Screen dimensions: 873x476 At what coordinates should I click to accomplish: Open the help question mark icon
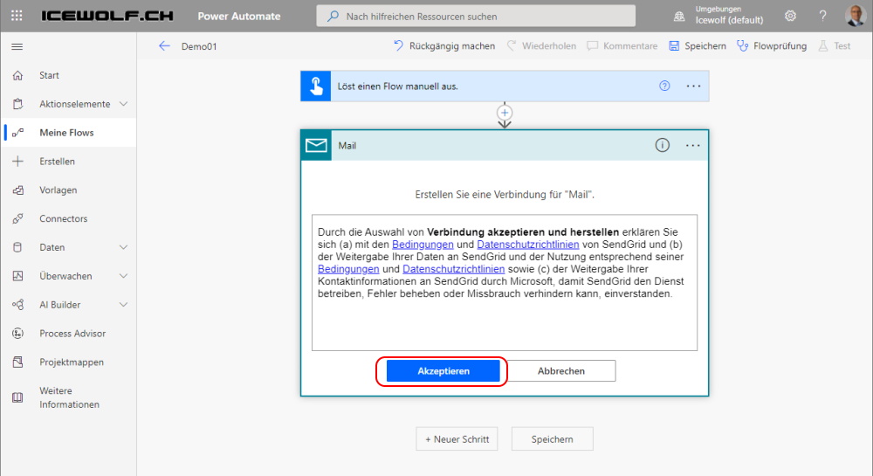(x=822, y=16)
